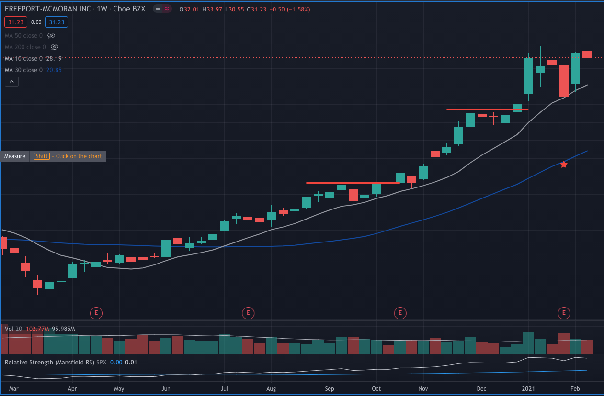Unhide the MA 50 indicator via eye icon
Screen dimensions: 604x396
click(x=52, y=35)
